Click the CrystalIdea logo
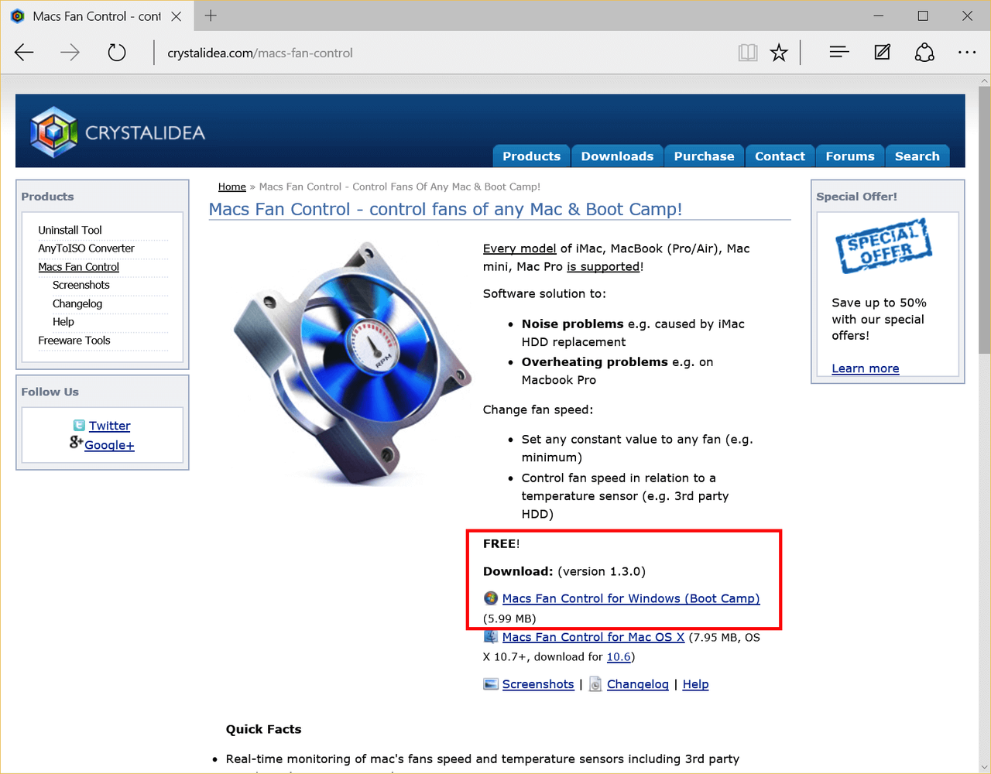Screen dimensions: 991x774 coord(118,132)
